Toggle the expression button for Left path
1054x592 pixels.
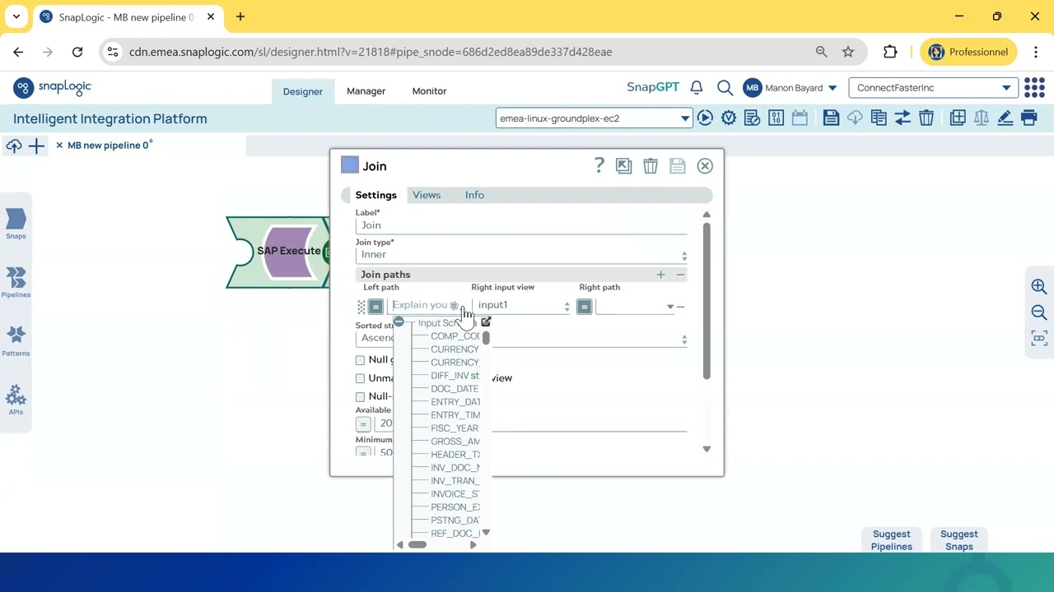pyautogui.click(x=375, y=307)
